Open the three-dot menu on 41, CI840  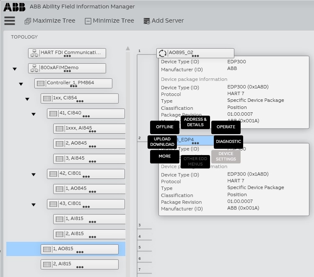pyautogui.click(x=86, y=116)
